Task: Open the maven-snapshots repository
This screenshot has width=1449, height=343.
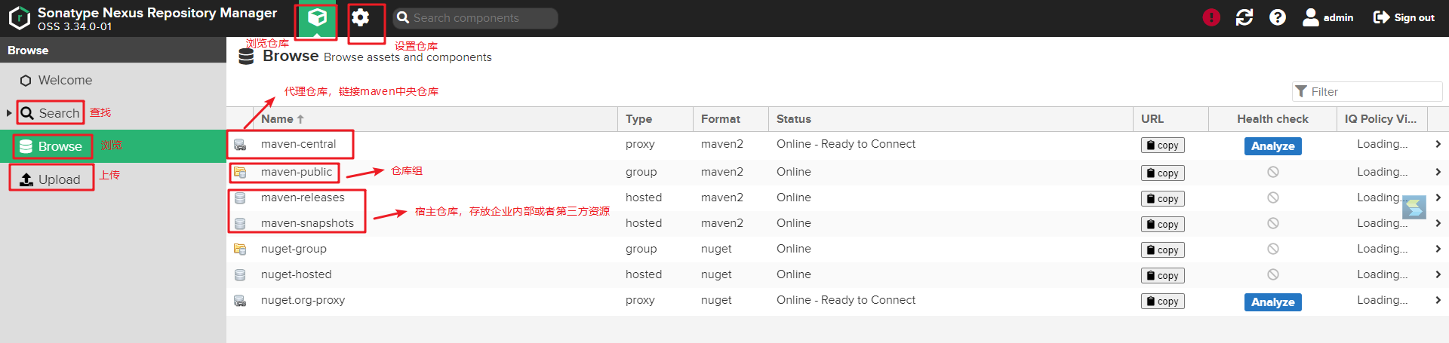Action: [307, 223]
